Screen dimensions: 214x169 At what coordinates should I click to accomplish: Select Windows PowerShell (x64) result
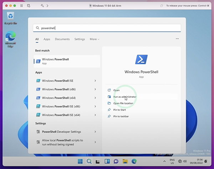pos(66,98)
